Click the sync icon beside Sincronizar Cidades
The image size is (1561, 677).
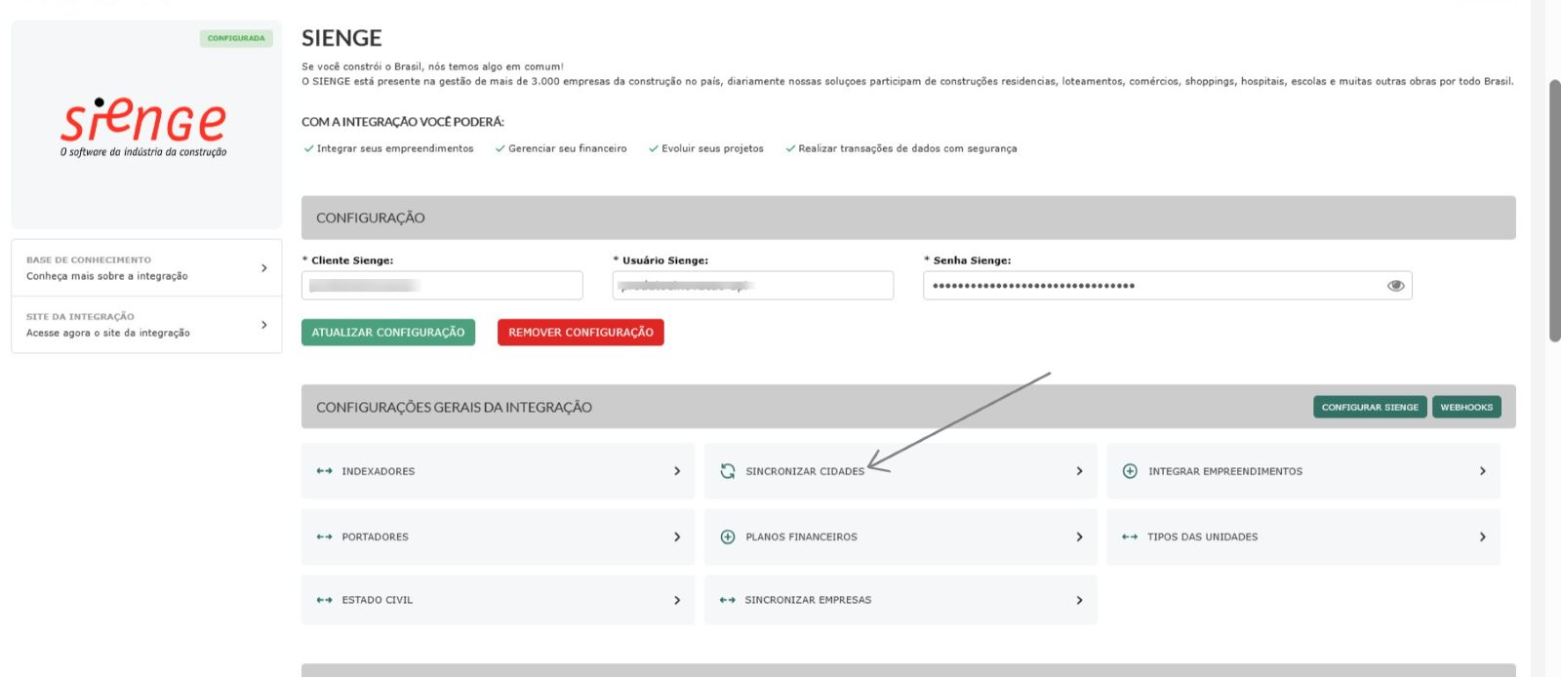[728, 471]
